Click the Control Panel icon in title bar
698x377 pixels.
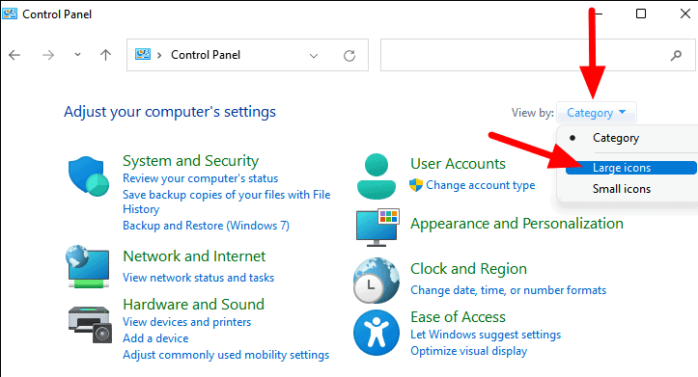coord(10,13)
